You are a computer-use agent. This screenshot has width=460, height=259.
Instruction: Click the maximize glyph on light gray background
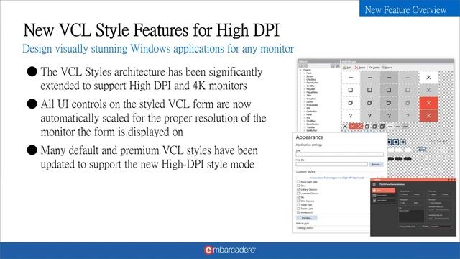369,90
